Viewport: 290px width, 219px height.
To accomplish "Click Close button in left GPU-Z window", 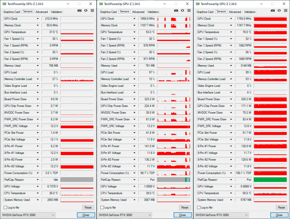I will click(x=86, y=215).
